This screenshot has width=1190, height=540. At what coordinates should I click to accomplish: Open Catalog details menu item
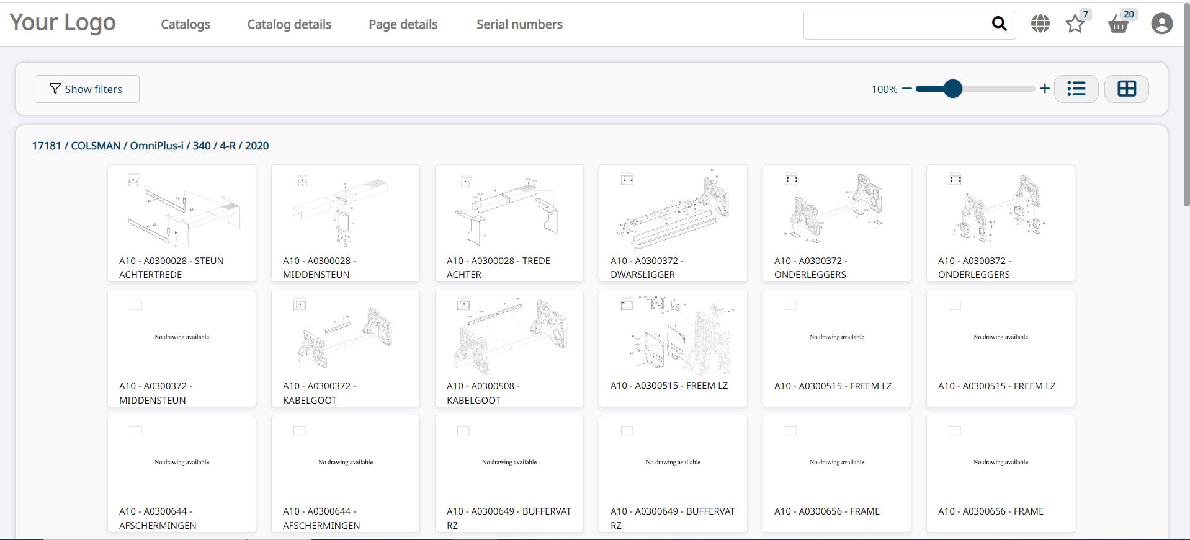289,24
